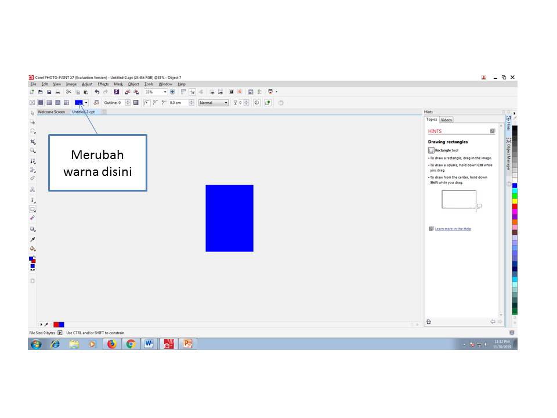
Task: Click the red swatch in document palette
Action: click(56, 325)
